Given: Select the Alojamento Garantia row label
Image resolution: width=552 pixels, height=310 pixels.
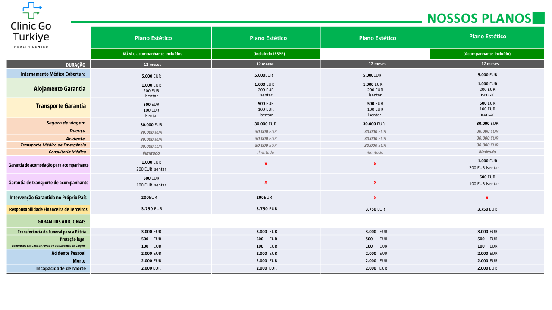Looking at the screenshot, I should click(x=60, y=89).
